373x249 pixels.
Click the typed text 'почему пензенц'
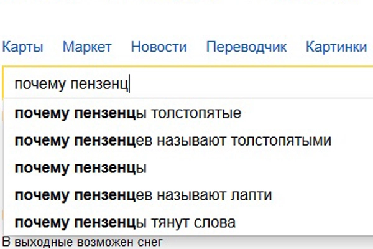click(70, 84)
